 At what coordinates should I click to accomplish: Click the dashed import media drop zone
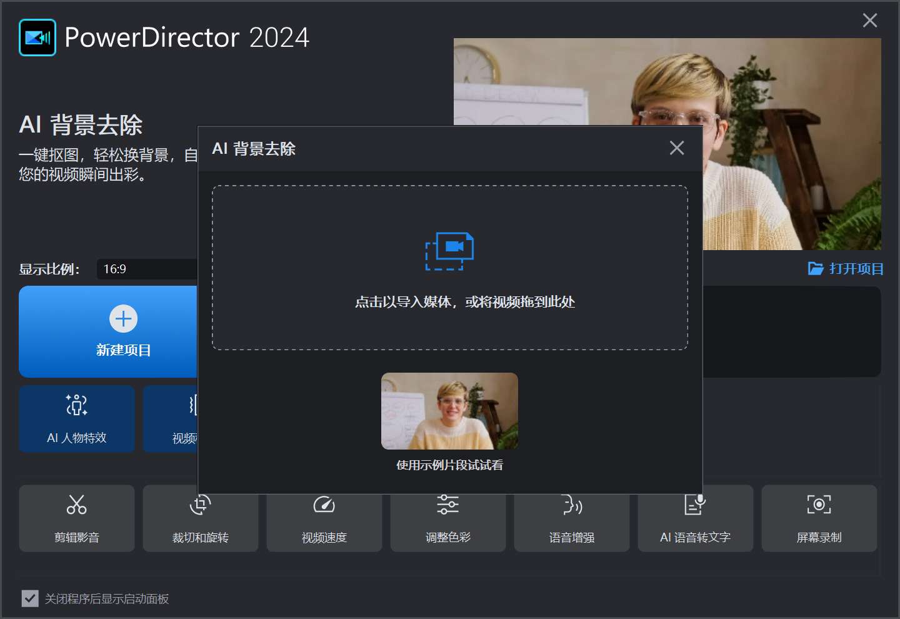coord(449,325)
